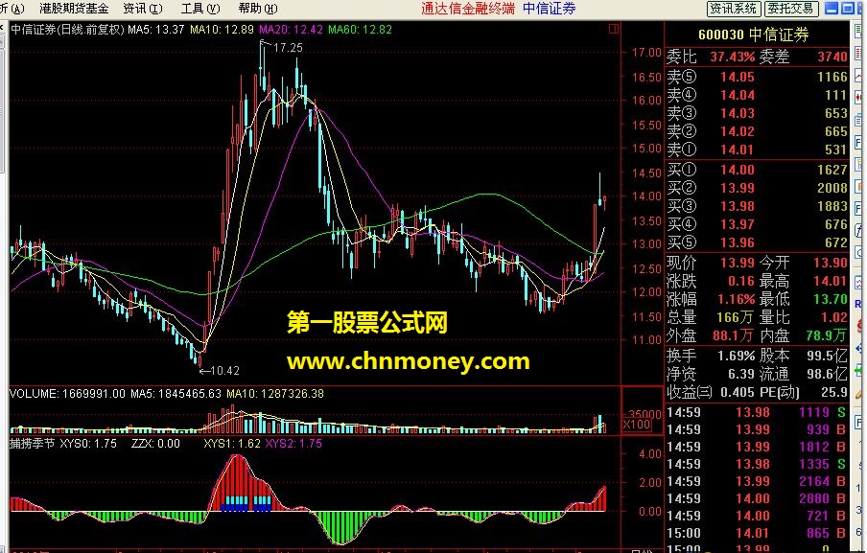The height and width of the screenshot is (553, 867).
Task: Select the 卖③ 14.03 order row
Action: pos(757,113)
